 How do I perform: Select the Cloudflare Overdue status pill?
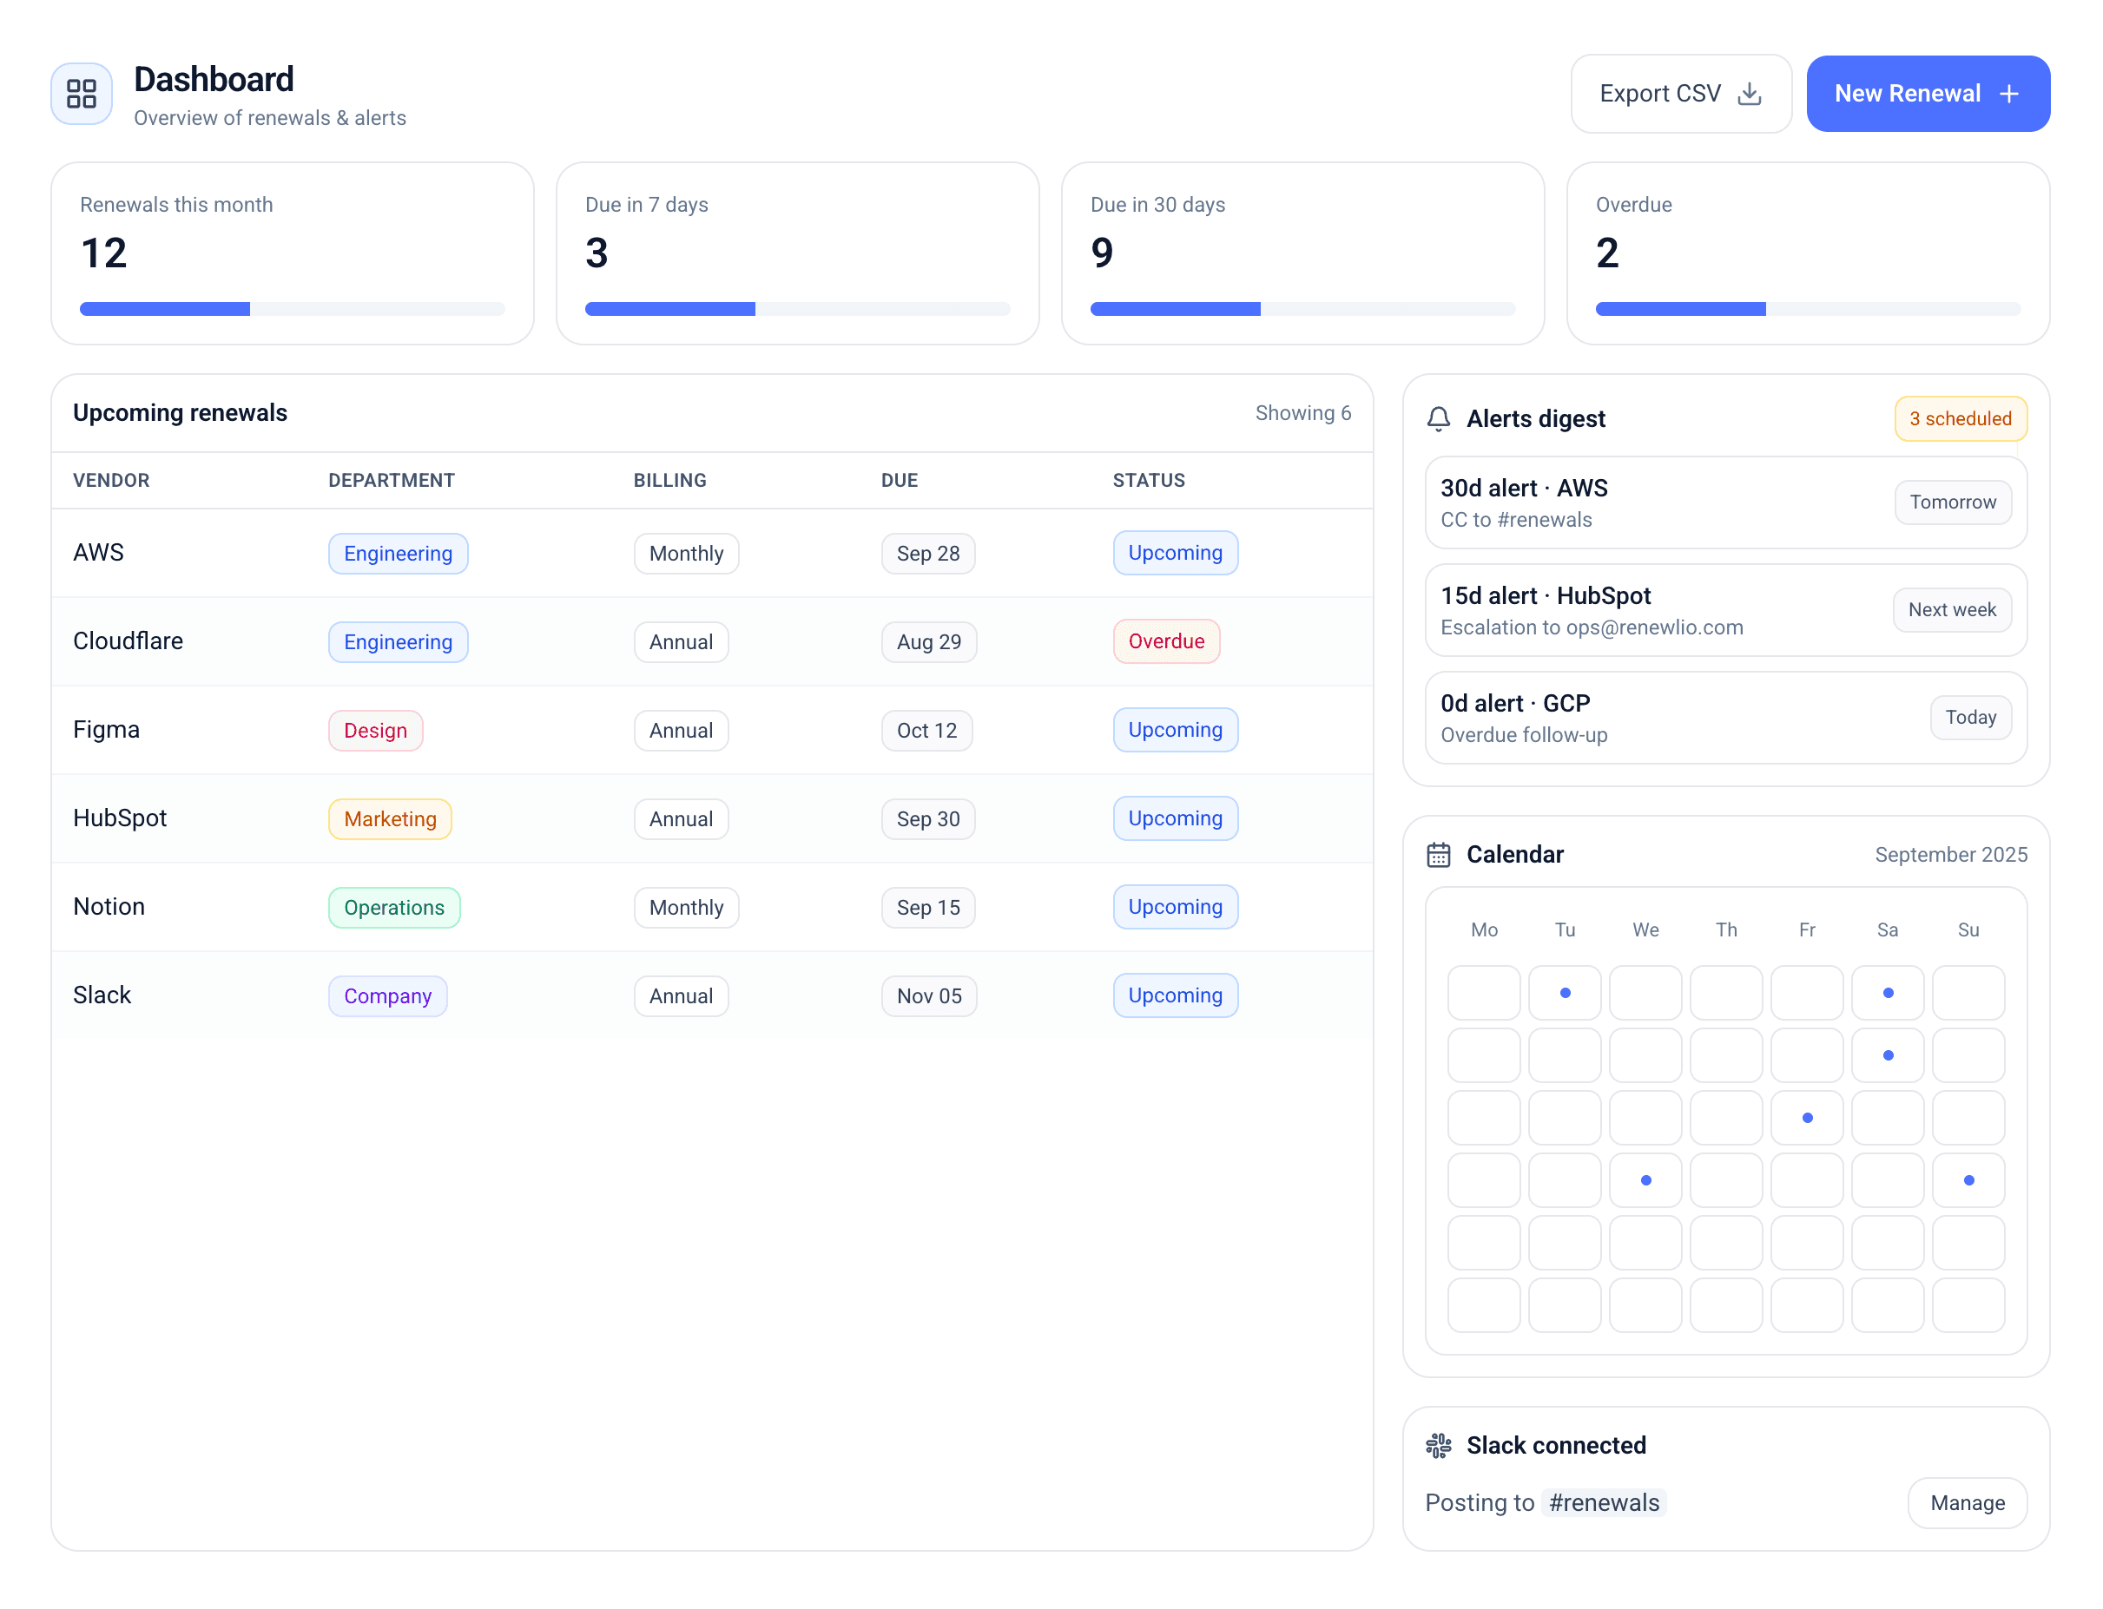(x=1166, y=641)
